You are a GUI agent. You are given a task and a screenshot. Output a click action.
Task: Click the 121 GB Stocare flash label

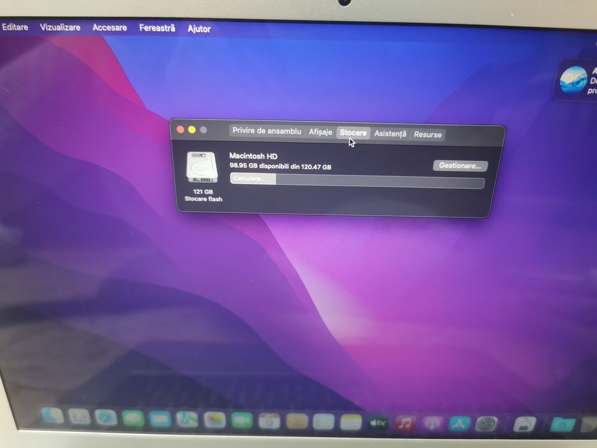203,195
